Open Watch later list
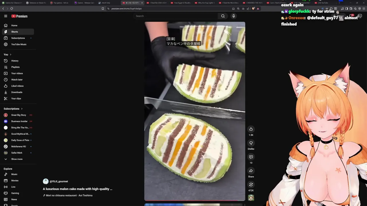 (x=18, y=80)
